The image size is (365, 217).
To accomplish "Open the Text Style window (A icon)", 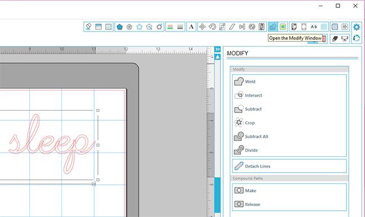I will (192, 27).
